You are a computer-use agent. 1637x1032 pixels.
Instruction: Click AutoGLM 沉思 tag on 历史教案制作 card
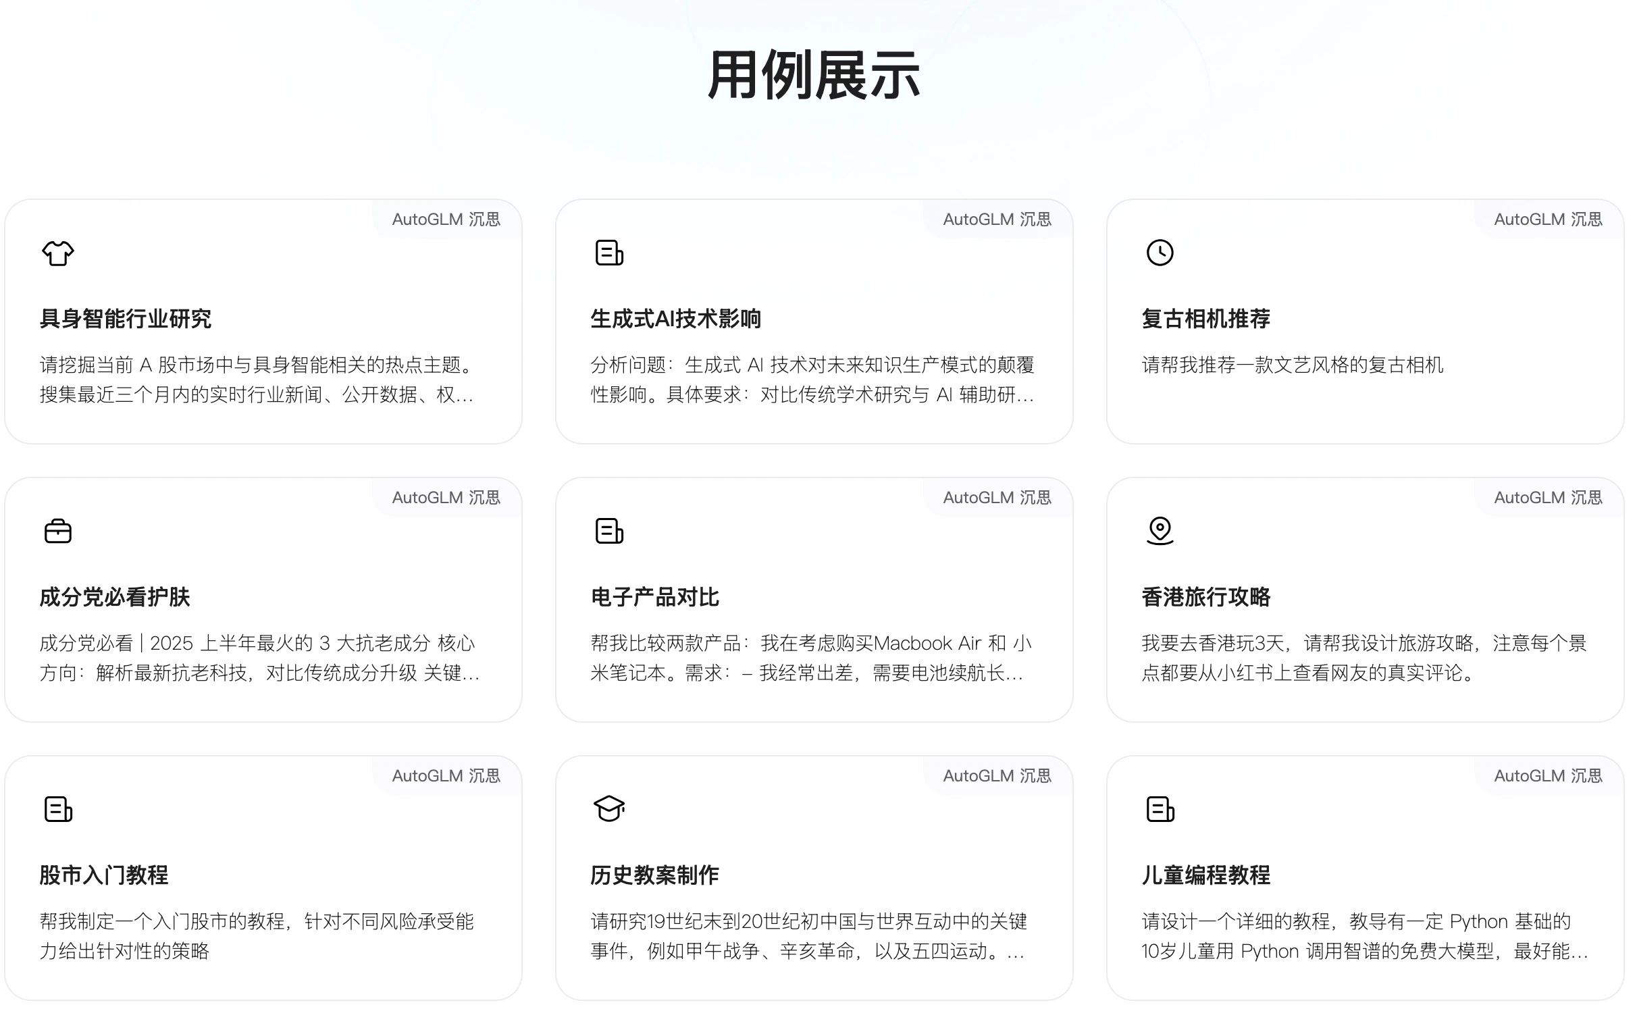coord(997,775)
